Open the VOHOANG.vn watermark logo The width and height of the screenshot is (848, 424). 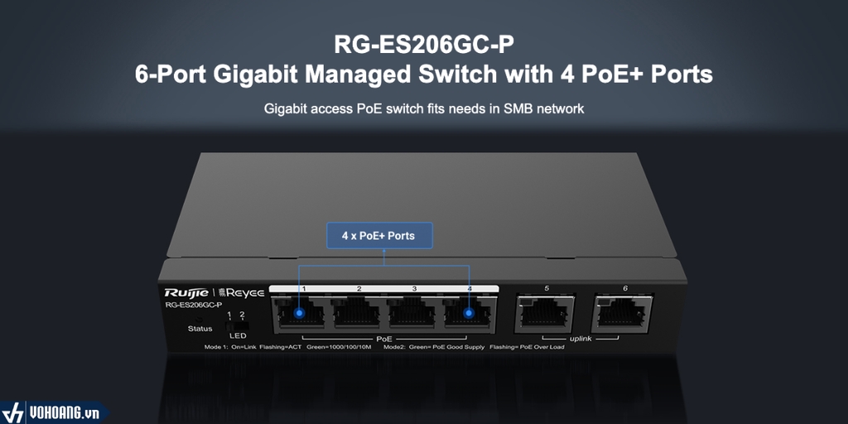(52, 413)
